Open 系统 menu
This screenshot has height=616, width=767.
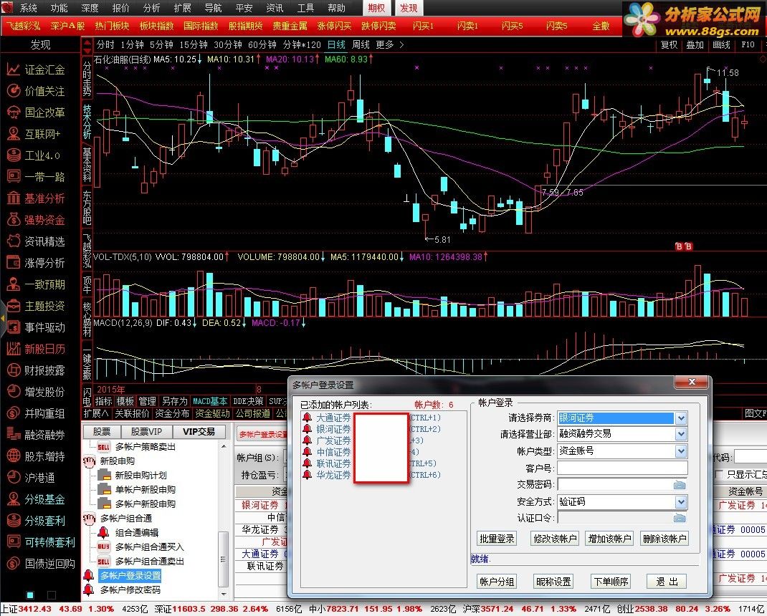pyautogui.click(x=29, y=9)
